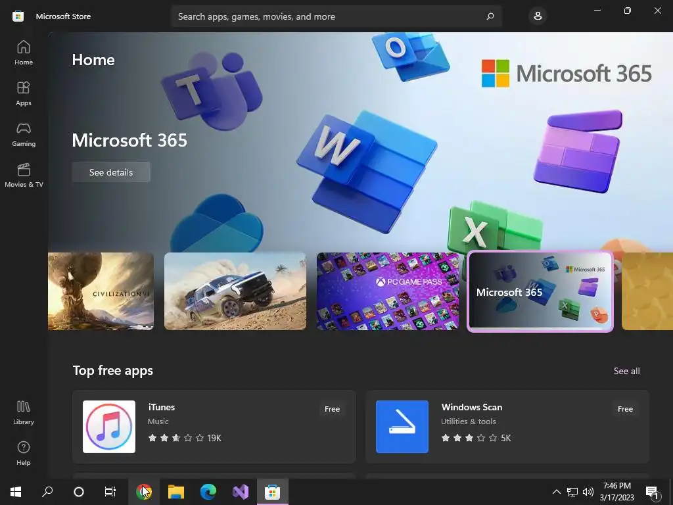
Task: Open Task View on taskbar
Action: 110,492
